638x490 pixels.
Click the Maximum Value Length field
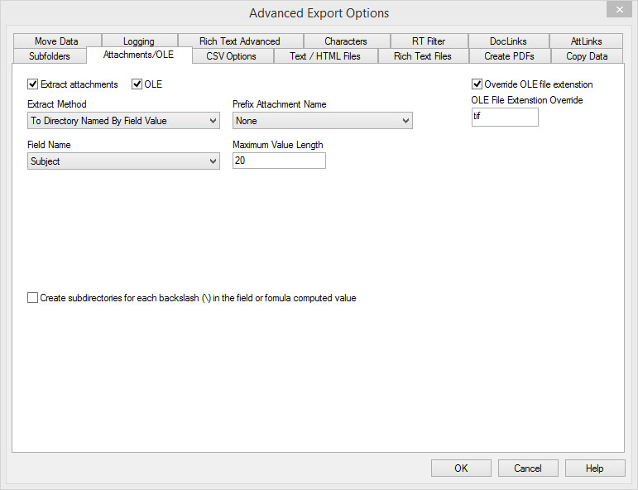279,161
